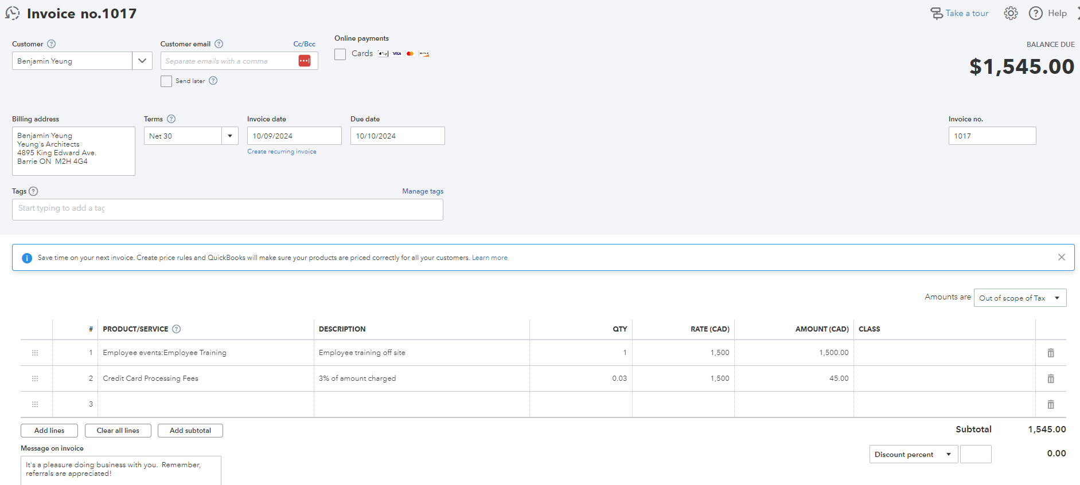Delete the Employee Training line
This screenshot has height=485, width=1080.
pos(1051,353)
